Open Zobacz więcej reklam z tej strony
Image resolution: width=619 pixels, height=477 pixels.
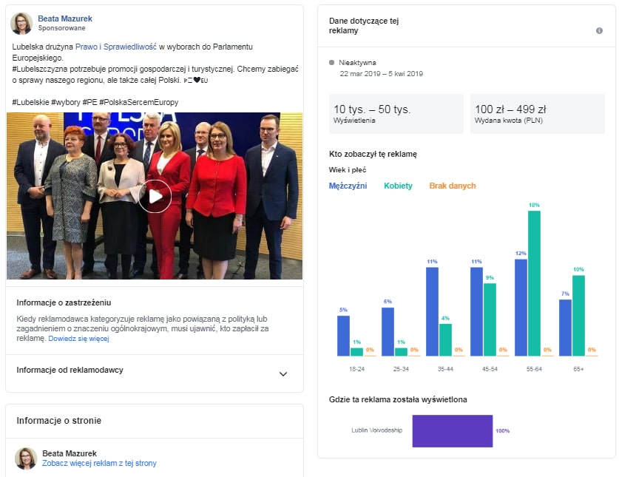(x=99, y=463)
